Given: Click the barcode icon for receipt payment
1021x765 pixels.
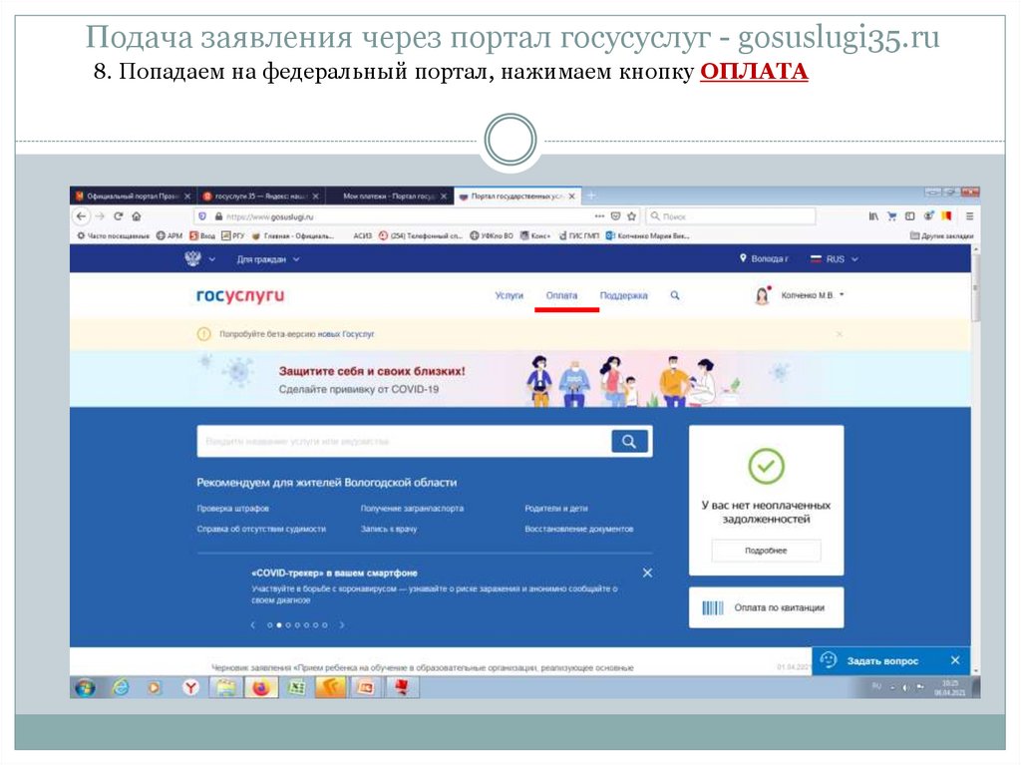Looking at the screenshot, I should pyautogui.click(x=712, y=608).
